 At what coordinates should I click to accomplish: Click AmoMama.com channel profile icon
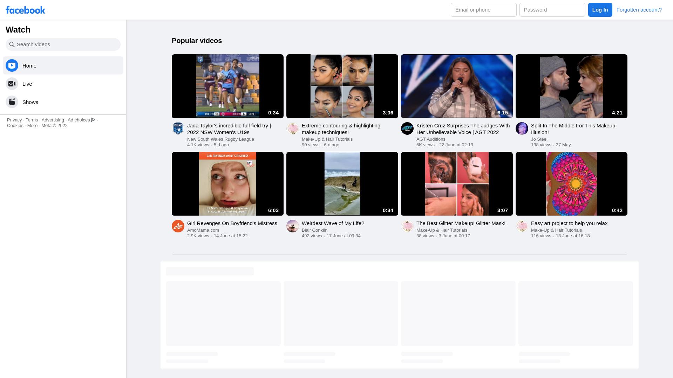(x=177, y=226)
